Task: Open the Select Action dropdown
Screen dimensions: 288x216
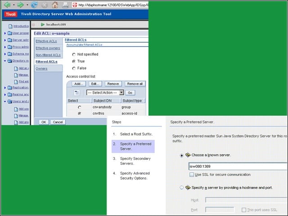Action: pos(105,93)
